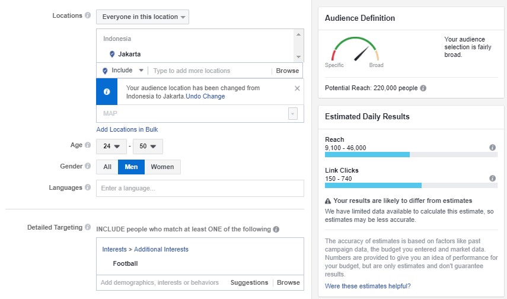Click the 'Enter a language' input field
The image size is (507, 299).
pyautogui.click(x=200, y=188)
